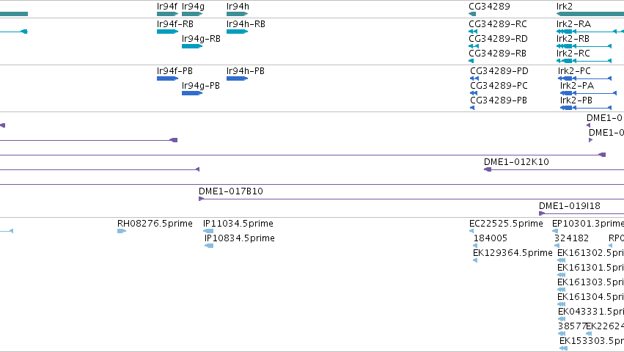The image size is (624, 352).
Task: Select EST EP10301.3prime
Action: (555, 231)
